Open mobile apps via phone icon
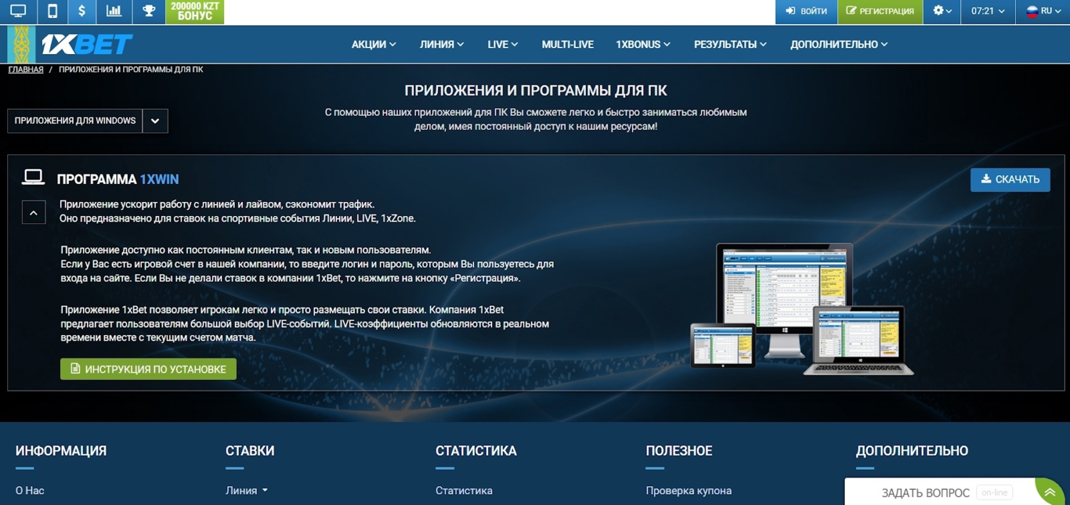The width and height of the screenshot is (1070, 505). point(52,11)
